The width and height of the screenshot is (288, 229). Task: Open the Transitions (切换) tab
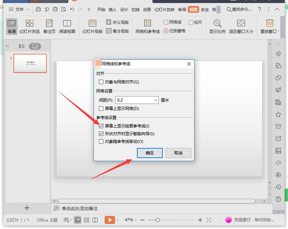coord(136,9)
